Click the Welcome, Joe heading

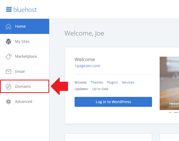coord(84,33)
